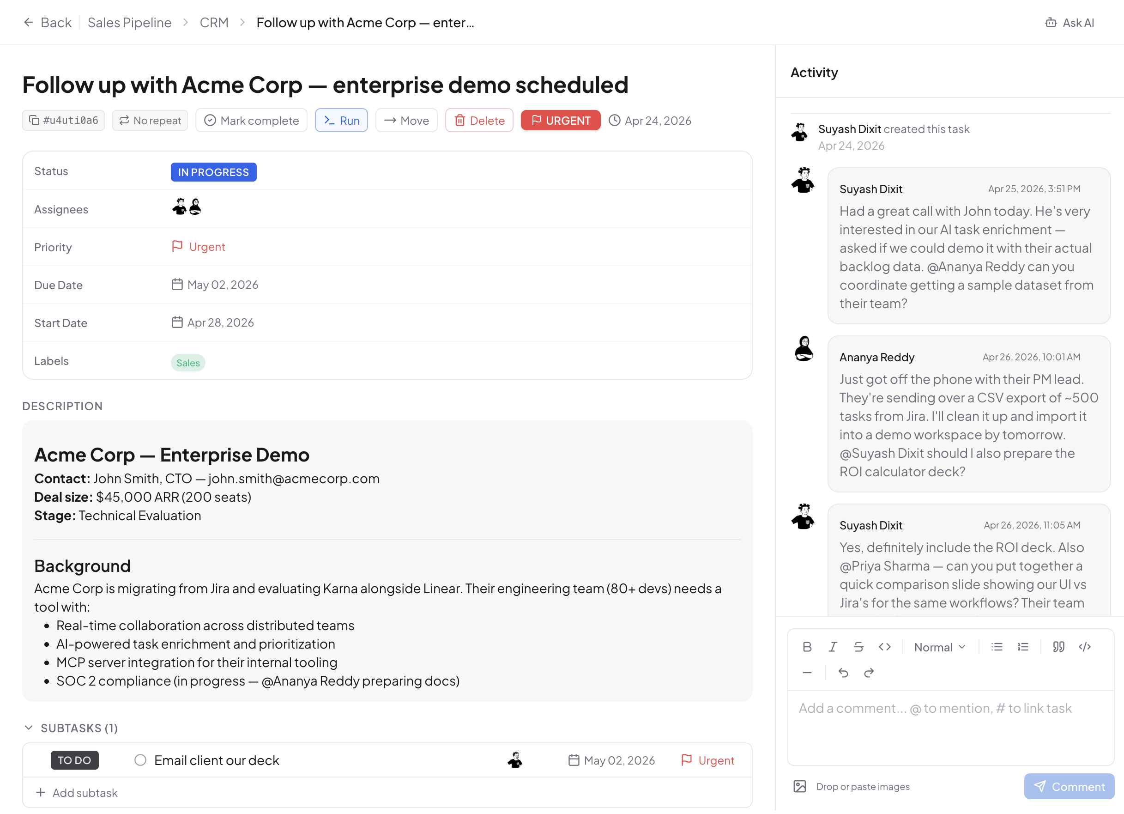Image resolution: width=1124 pixels, height=814 pixels.
Task: Click Mark complete for the task
Action: point(251,121)
